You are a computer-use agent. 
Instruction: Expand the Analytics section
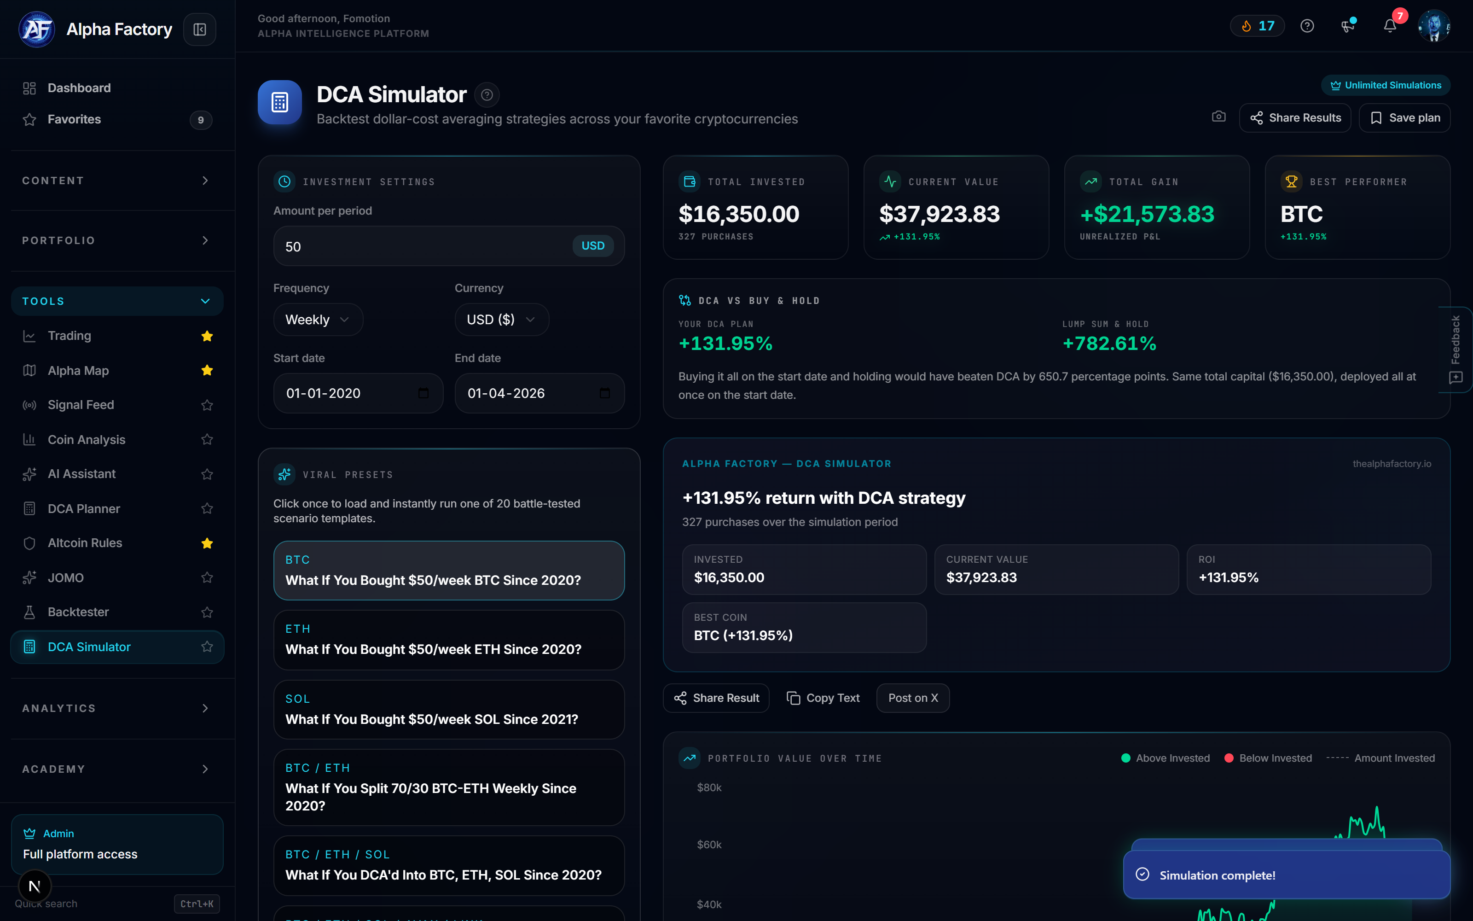coord(117,708)
